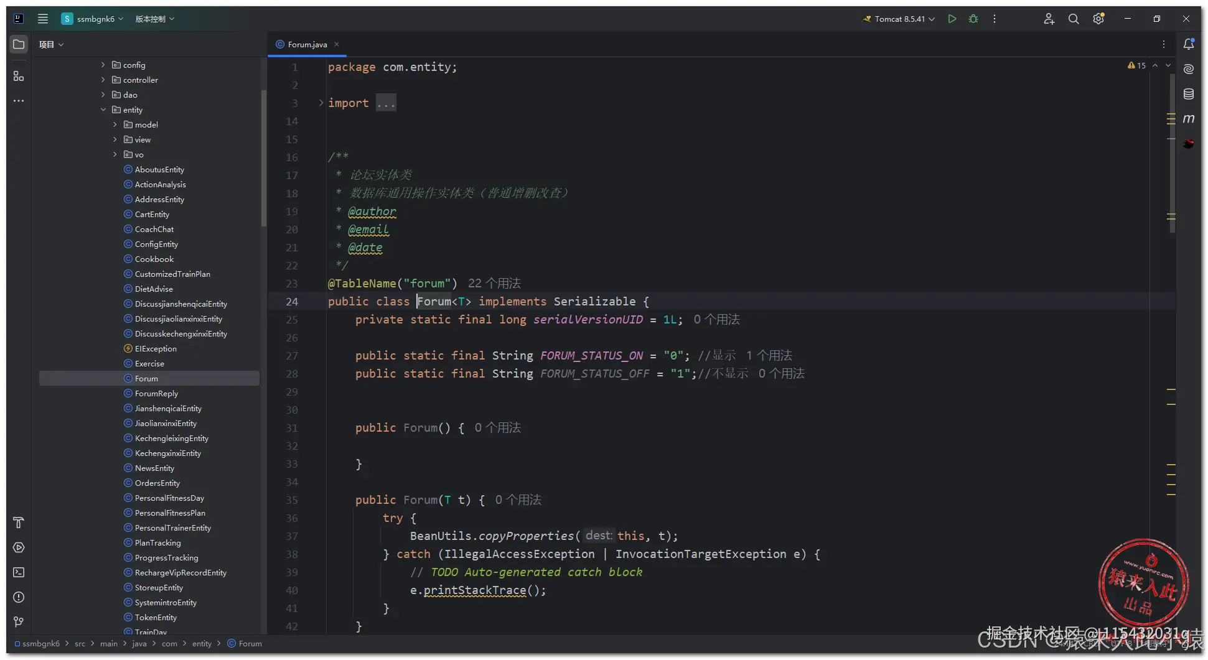
Task: Select the Forum.java editor tab
Action: pos(307,44)
